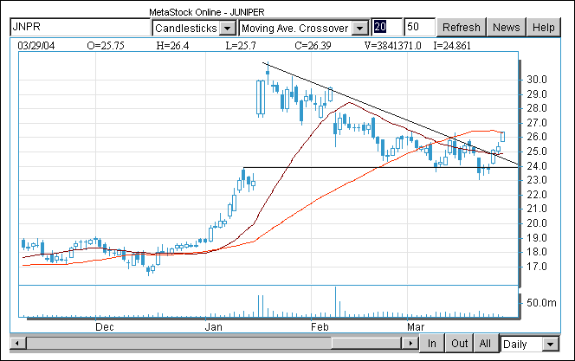The width and height of the screenshot is (575, 361).
Task: Click the Refresh button
Action: coord(462,28)
